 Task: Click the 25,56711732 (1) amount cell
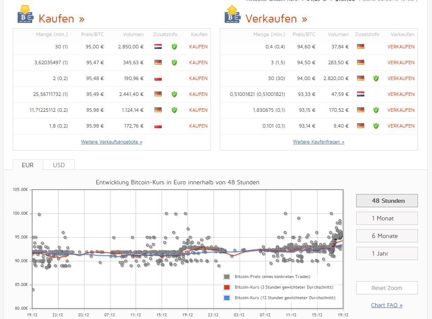[x=50, y=94]
